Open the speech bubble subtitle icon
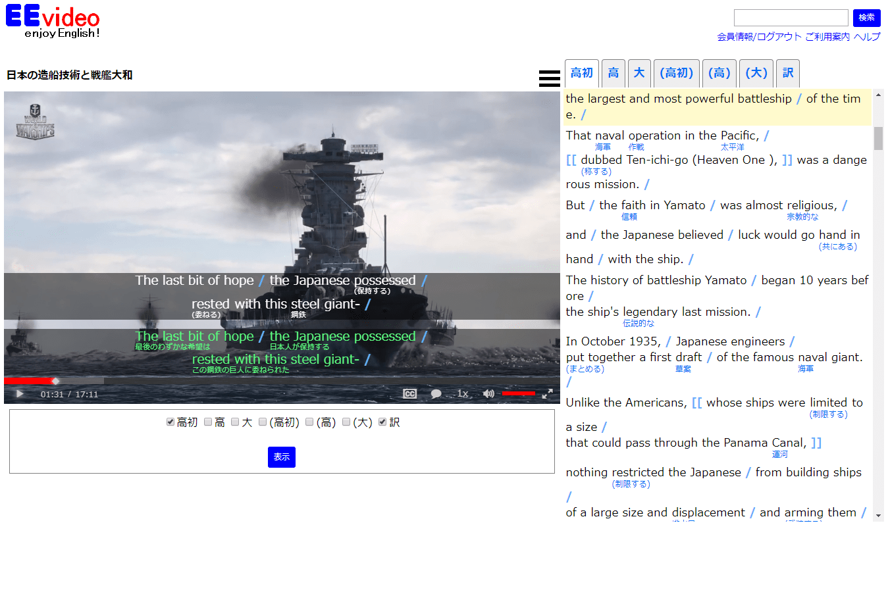888x596 pixels. [436, 393]
